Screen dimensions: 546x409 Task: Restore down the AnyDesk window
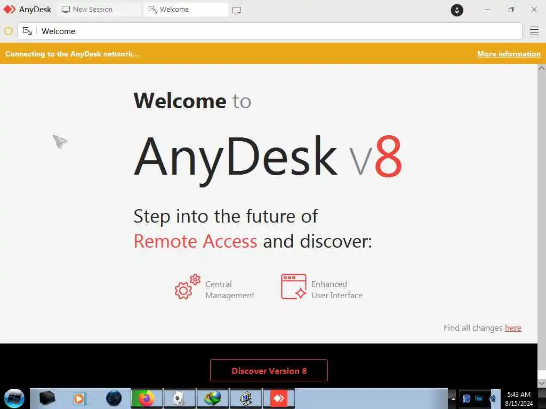point(511,10)
